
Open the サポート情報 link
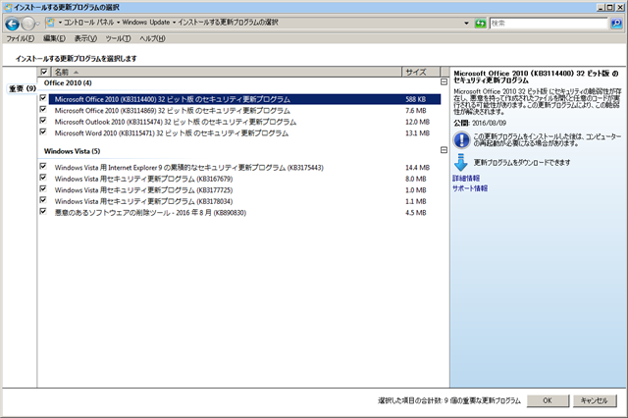click(470, 188)
